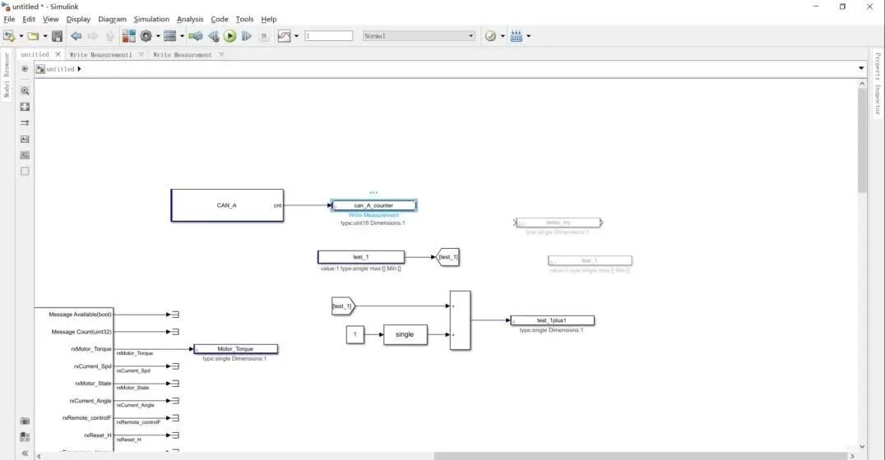885x460 pixels.
Task: Click the Annotation text tool icon
Action: click(x=25, y=139)
